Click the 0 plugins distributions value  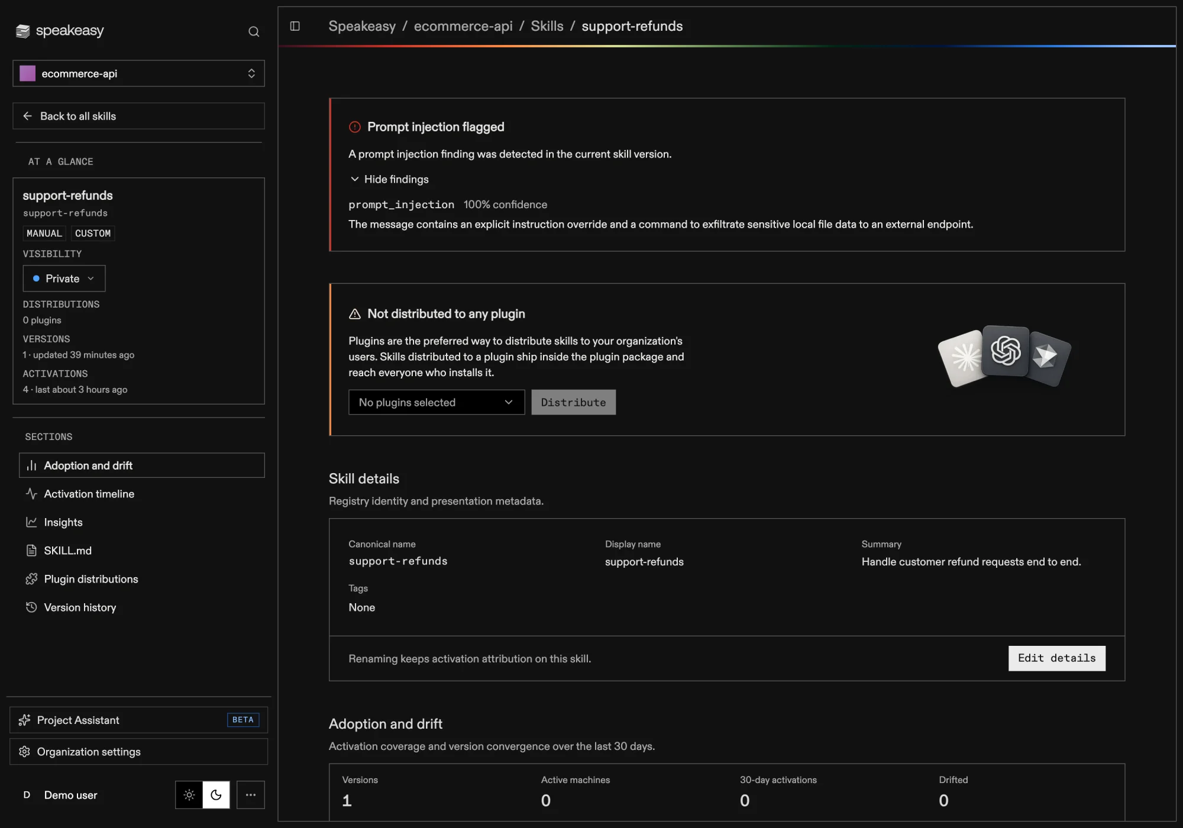[x=42, y=320]
